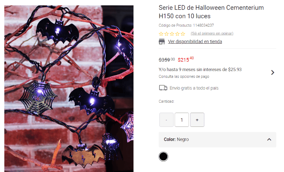Increase quantity with the plus button

(197, 120)
